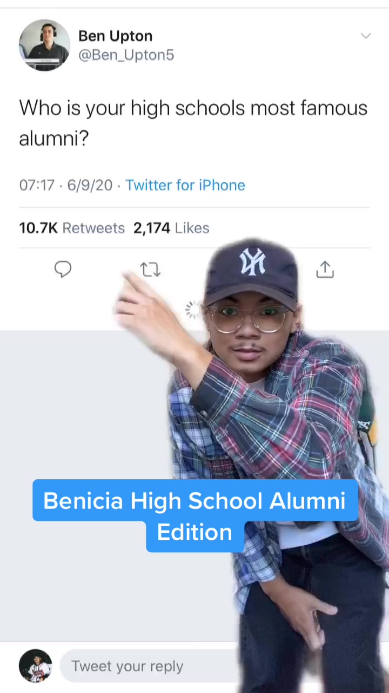The height and width of the screenshot is (693, 389).
Task: Click the Ben Upton display name
Action: (115, 36)
